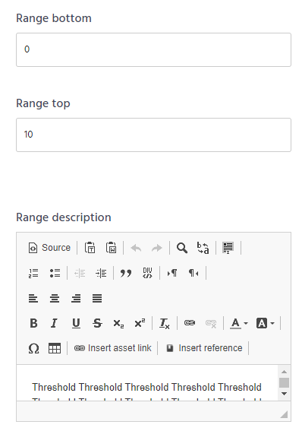Image resolution: width=302 pixels, height=431 pixels.
Task: Create Div container
Action: coord(147,273)
